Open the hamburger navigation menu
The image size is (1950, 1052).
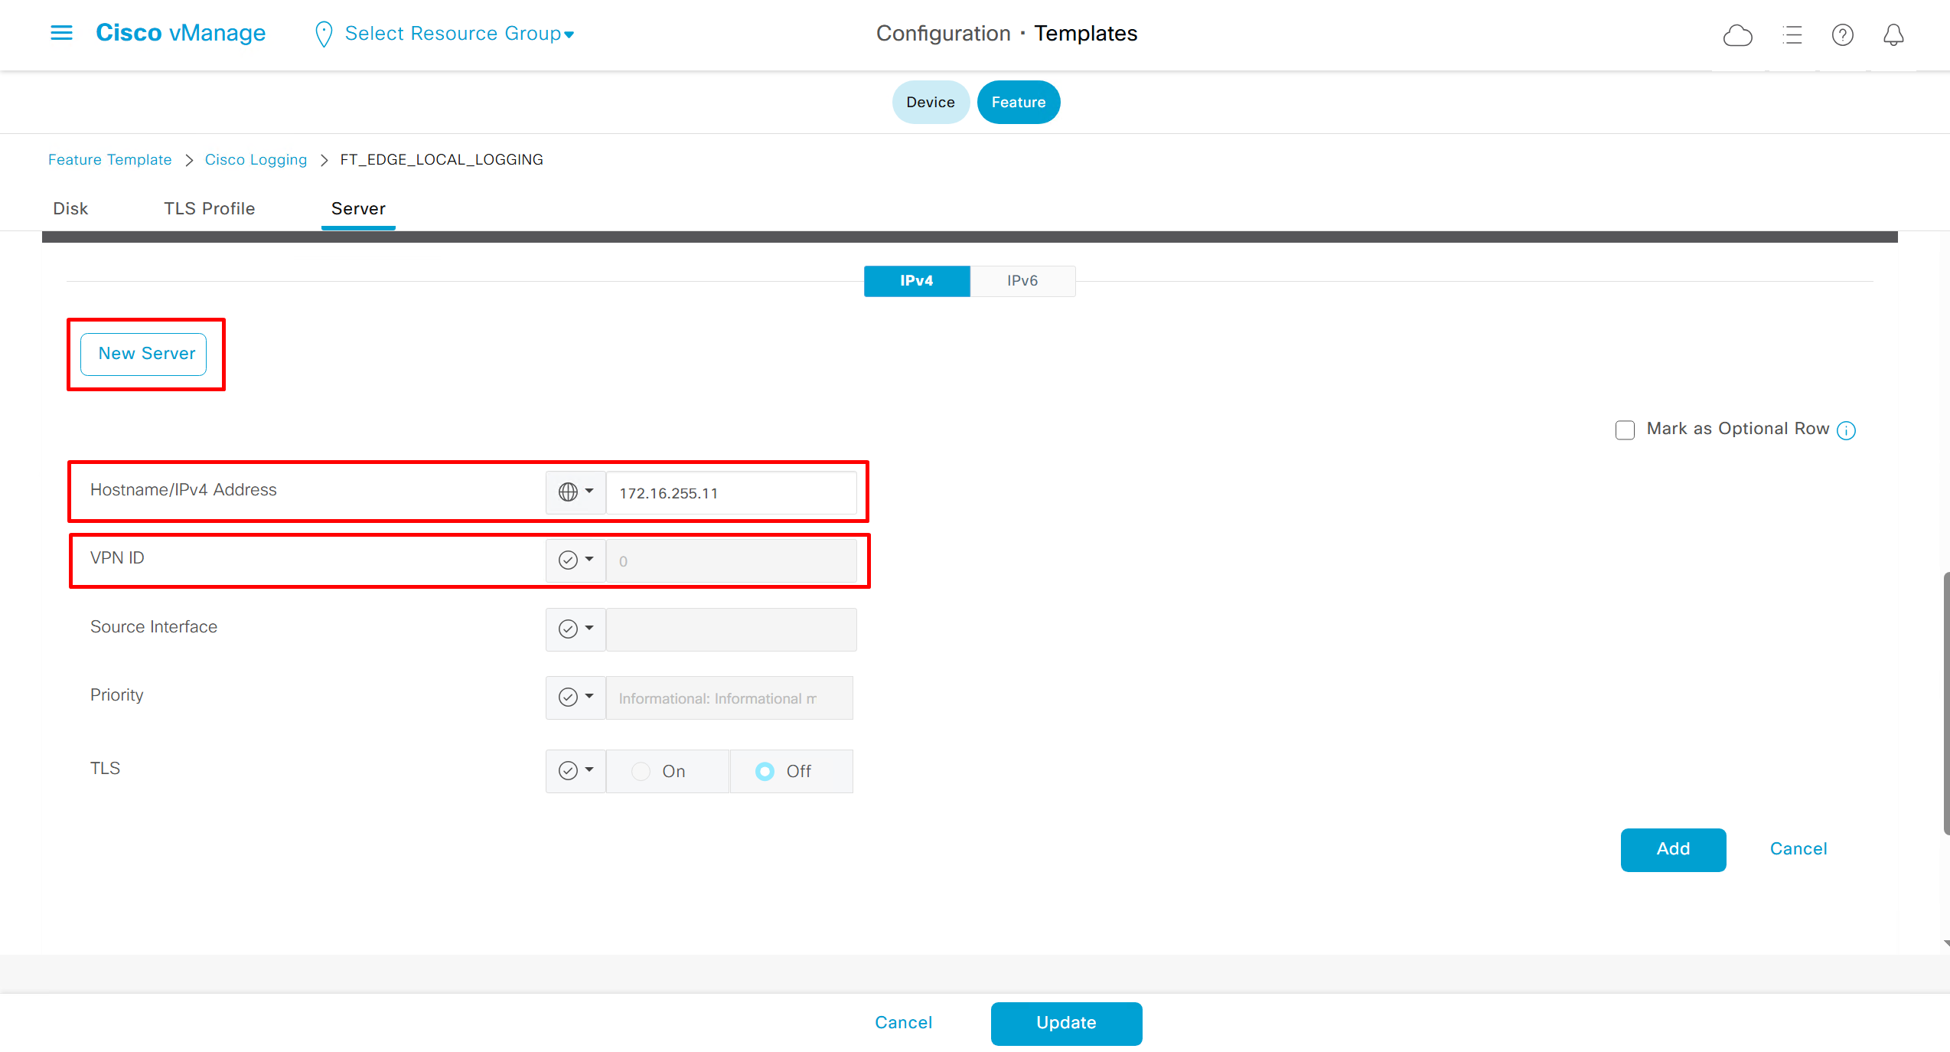[x=61, y=33]
